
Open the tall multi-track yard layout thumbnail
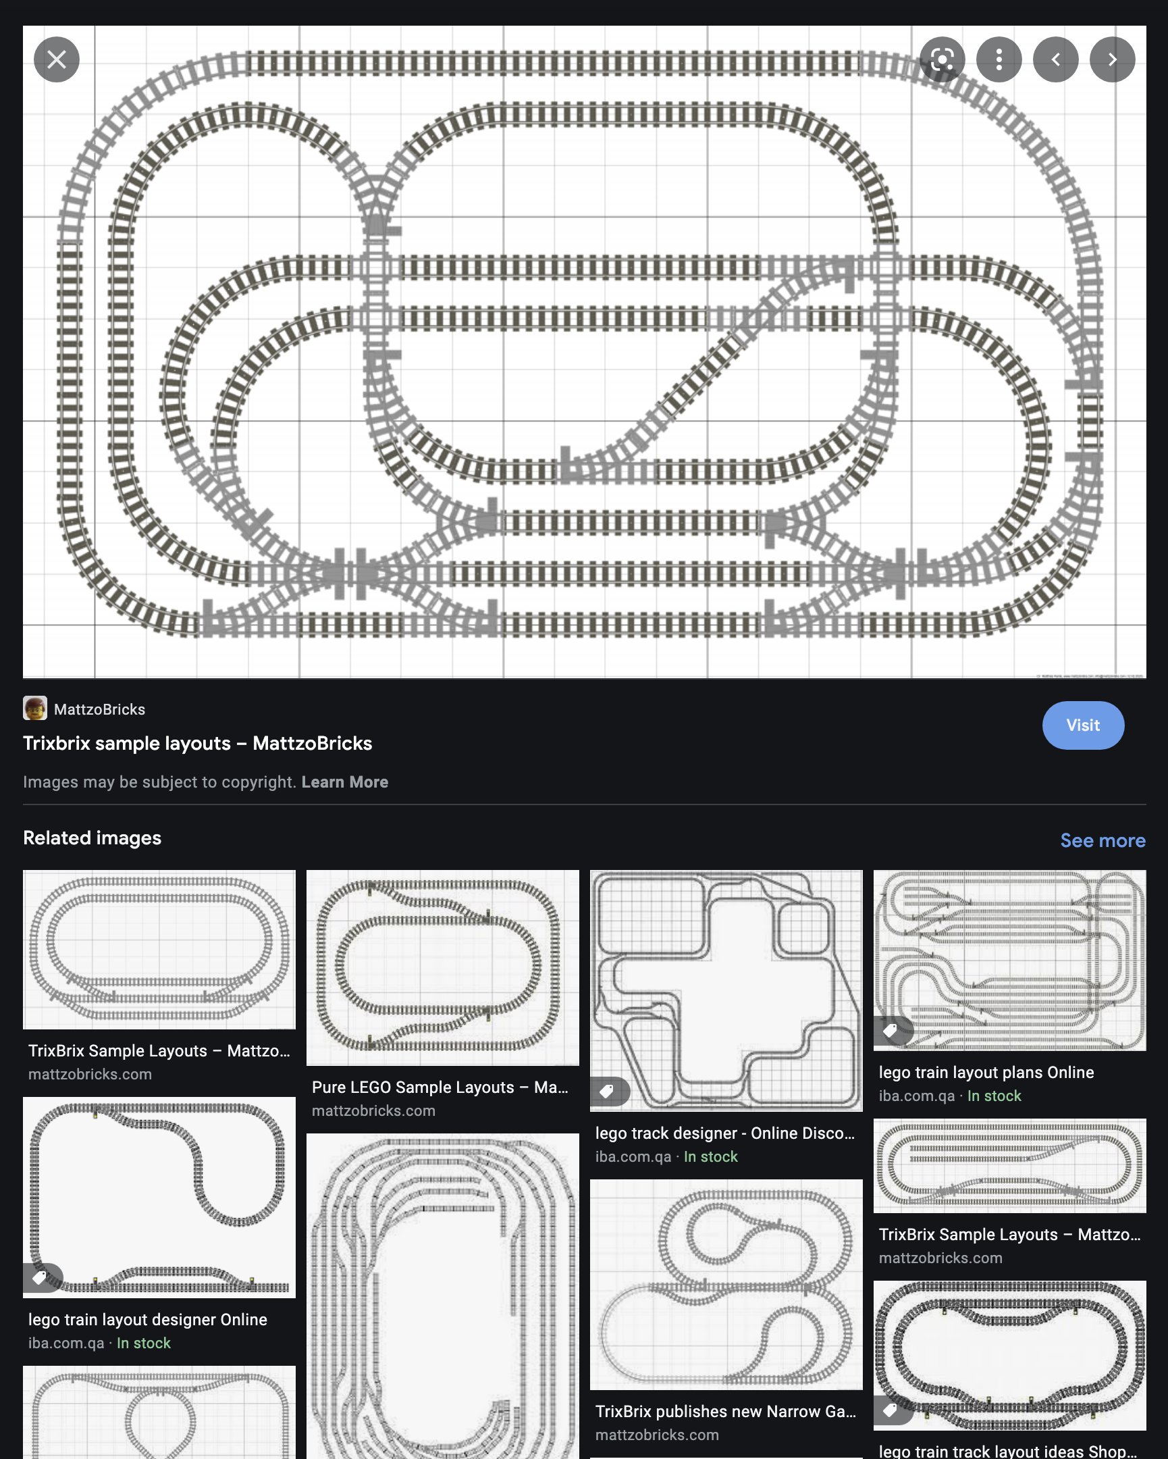[x=442, y=1296]
